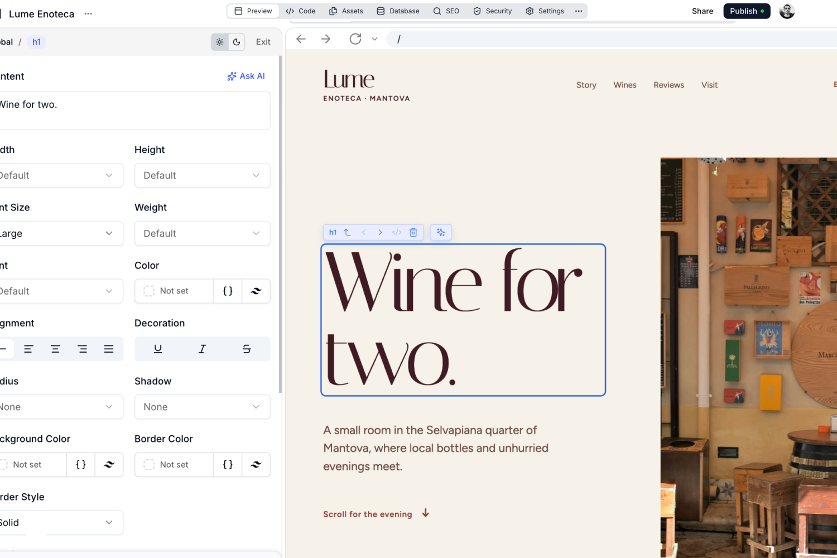Click the Share button
The height and width of the screenshot is (558, 837).
pos(703,11)
